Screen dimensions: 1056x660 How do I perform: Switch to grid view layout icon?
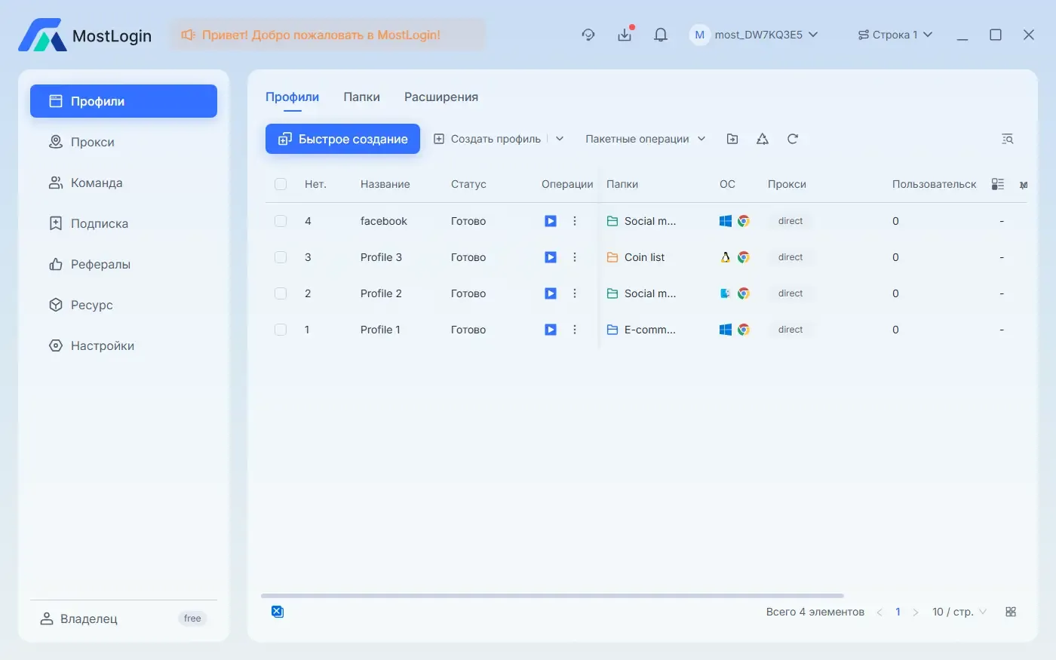[x=1011, y=612]
